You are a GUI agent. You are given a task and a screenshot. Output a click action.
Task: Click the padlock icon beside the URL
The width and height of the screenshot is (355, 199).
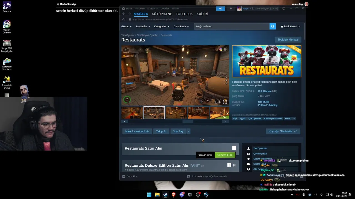(130, 19)
